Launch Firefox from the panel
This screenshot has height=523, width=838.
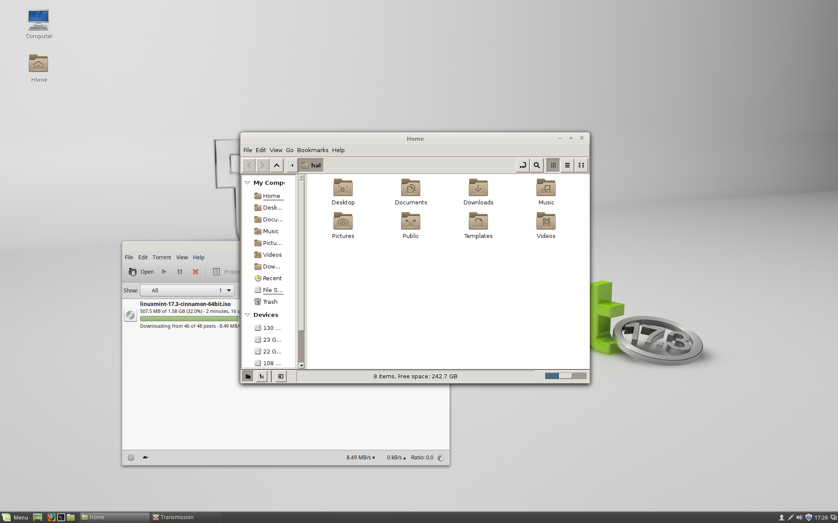51,517
